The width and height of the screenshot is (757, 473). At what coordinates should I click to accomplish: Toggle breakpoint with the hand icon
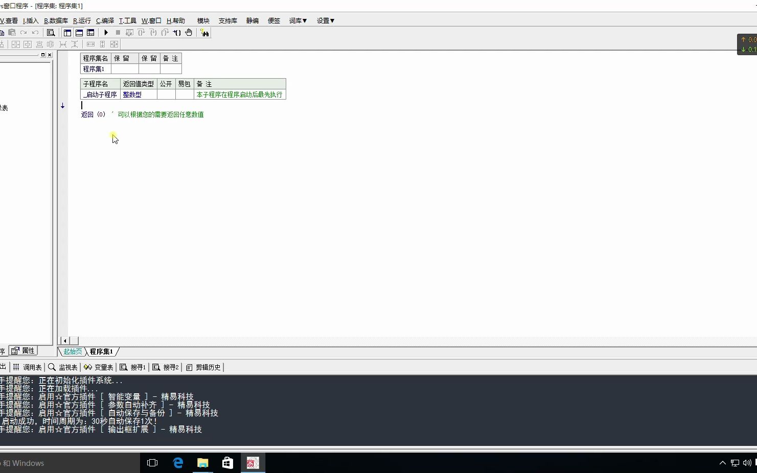[x=189, y=33]
